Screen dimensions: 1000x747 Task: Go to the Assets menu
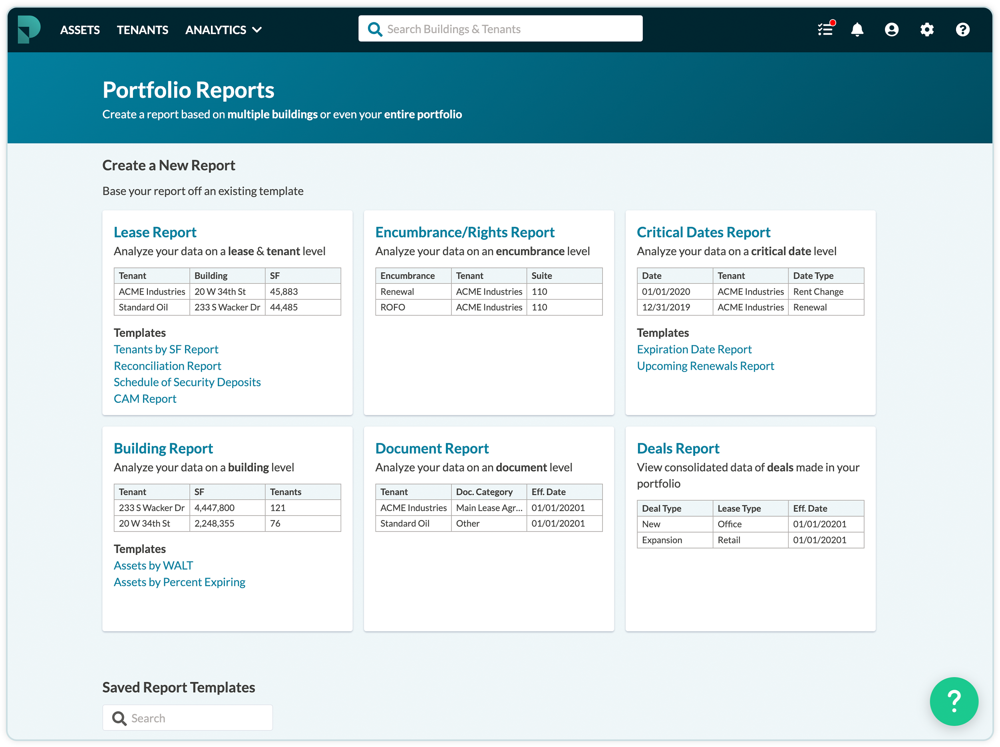[80, 30]
